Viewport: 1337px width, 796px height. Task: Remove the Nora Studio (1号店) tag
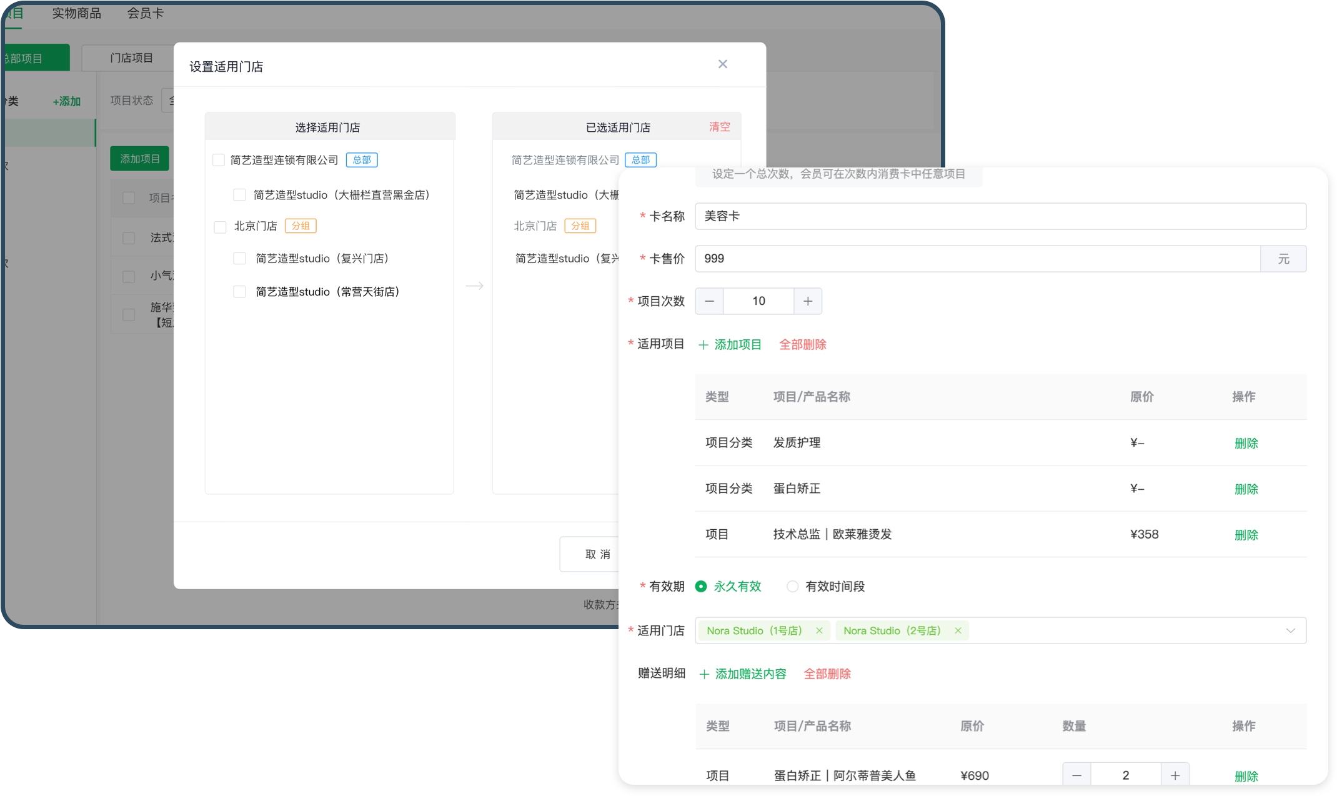pos(819,630)
